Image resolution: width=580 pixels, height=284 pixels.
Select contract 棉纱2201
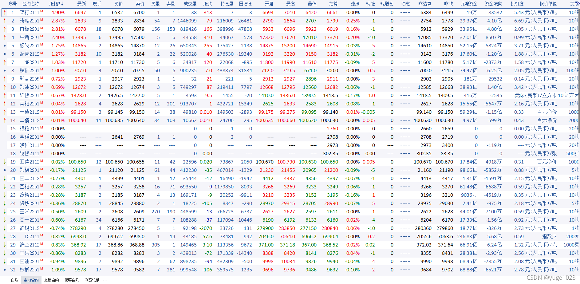click(x=30, y=203)
